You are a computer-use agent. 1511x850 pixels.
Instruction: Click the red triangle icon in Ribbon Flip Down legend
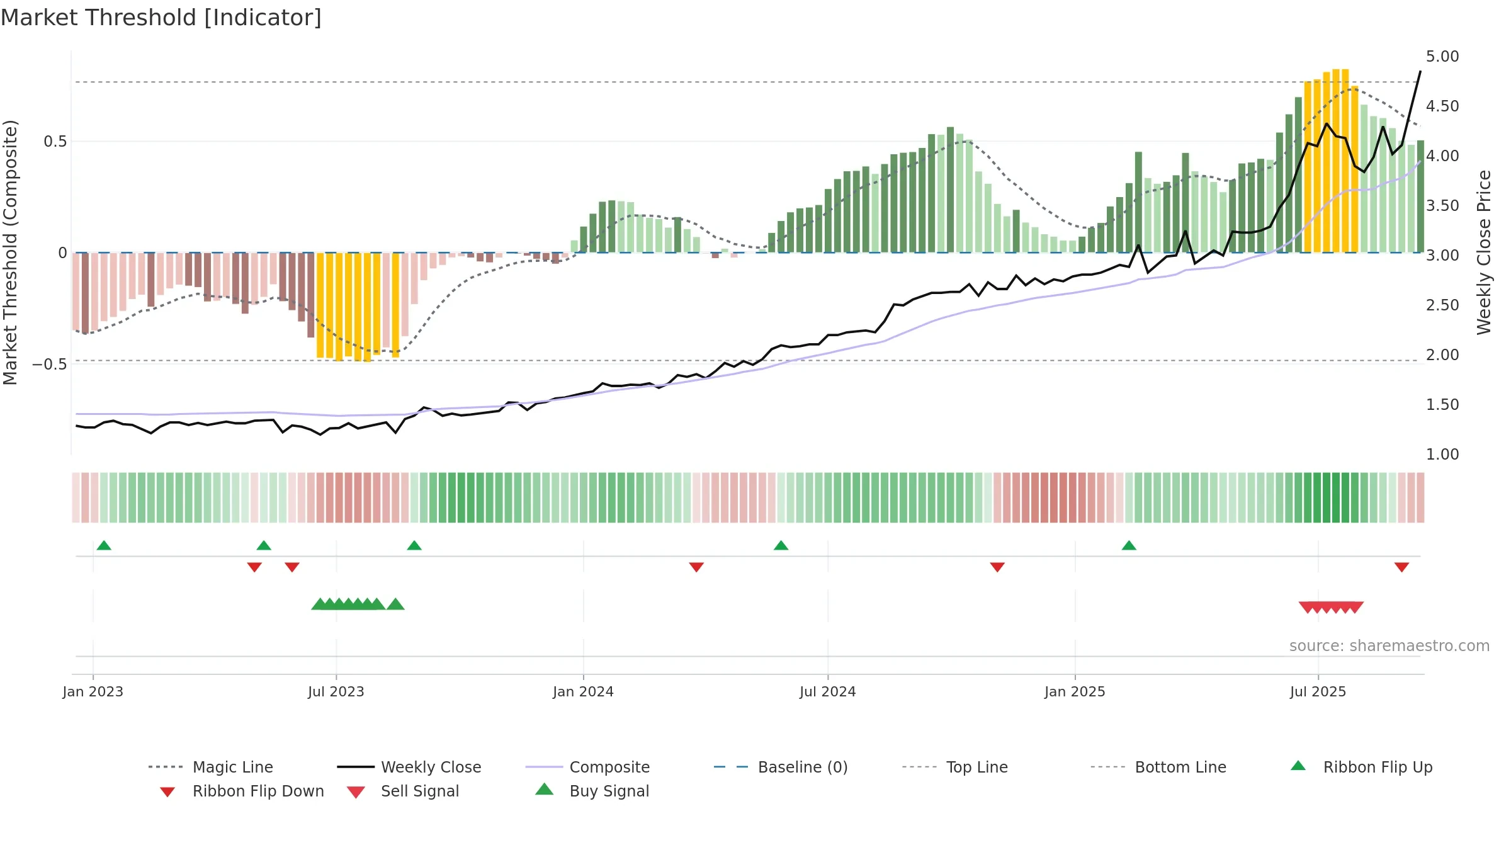coord(167,792)
